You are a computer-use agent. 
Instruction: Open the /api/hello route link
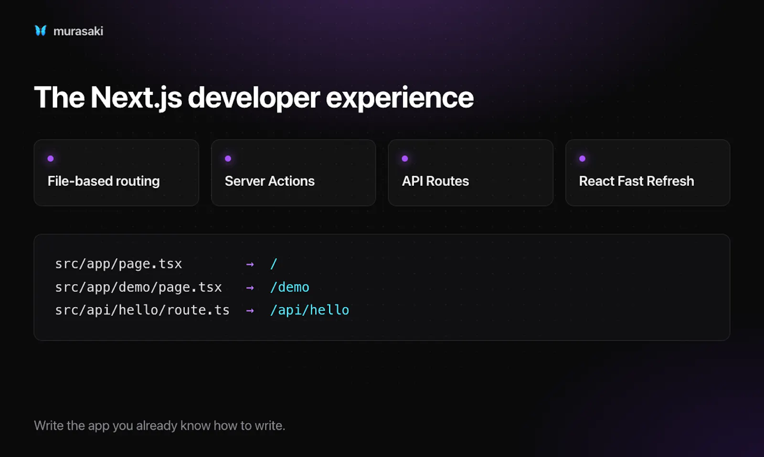[309, 310]
